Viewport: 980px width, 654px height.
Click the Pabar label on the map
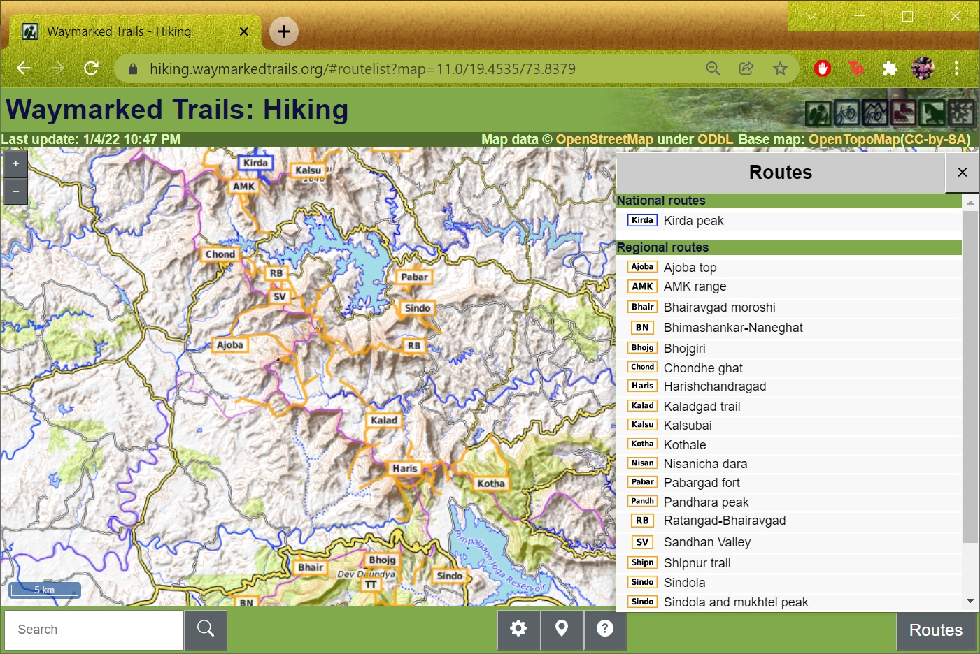(415, 277)
